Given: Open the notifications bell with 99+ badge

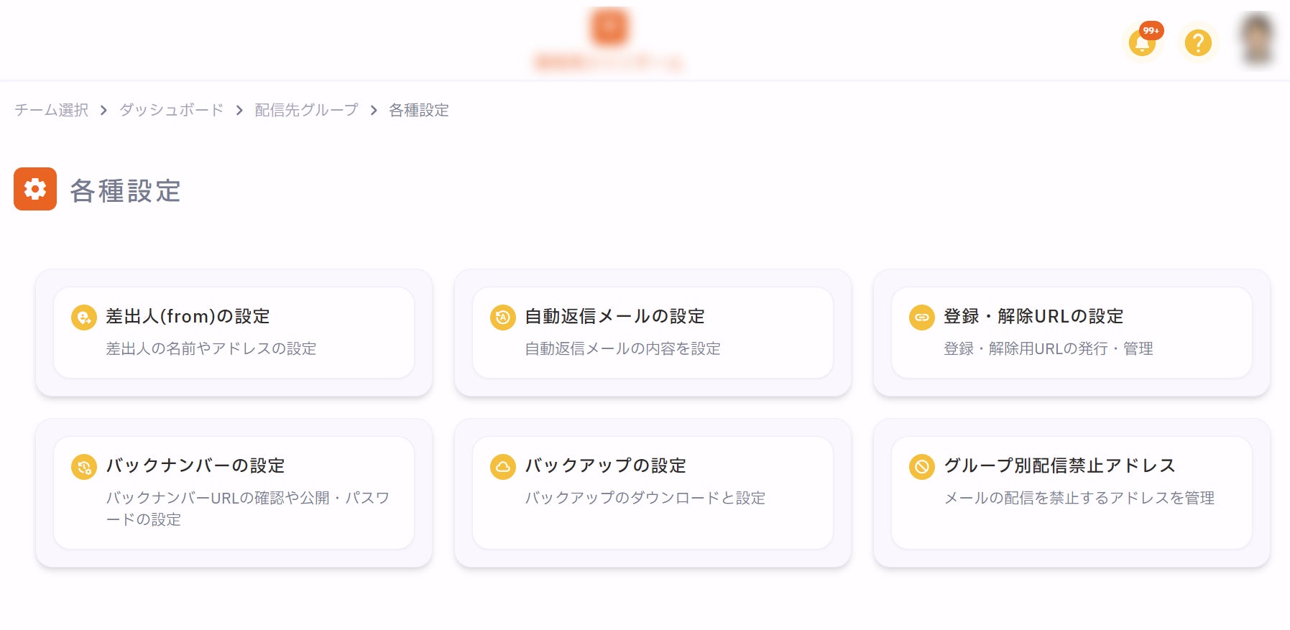Looking at the screenshot, I should tap(1142, 42).
